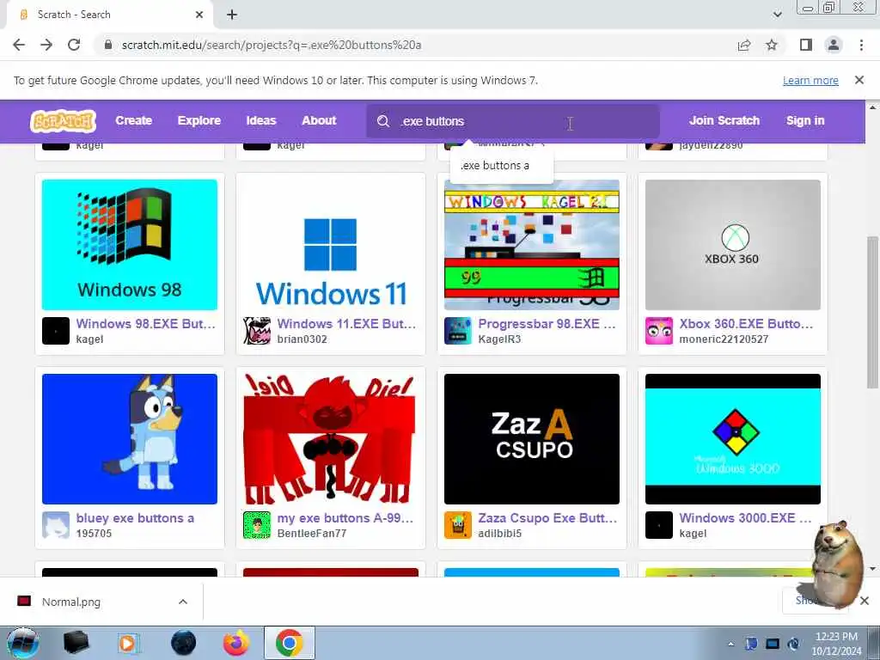The width and height of the screenshot is (880, 660).
Task: Open the Create menu item
Action: tap(133, 120)
